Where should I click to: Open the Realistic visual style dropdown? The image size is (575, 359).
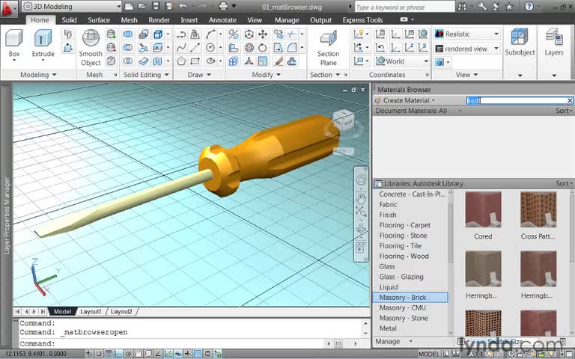(x=467, y=34)
